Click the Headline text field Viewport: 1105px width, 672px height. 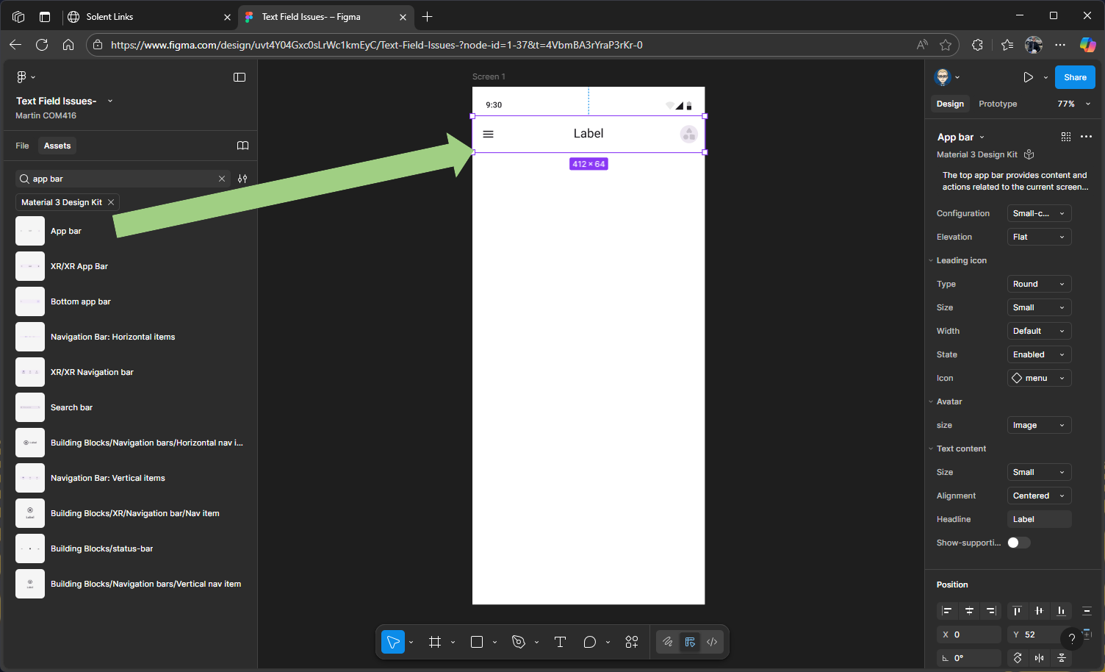pos(1038,519)
